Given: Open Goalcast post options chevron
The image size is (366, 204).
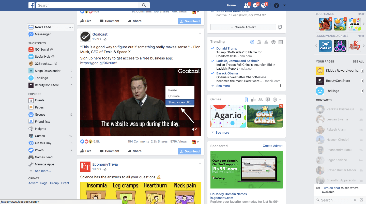Looking at the screenshot, I should 200,34.
